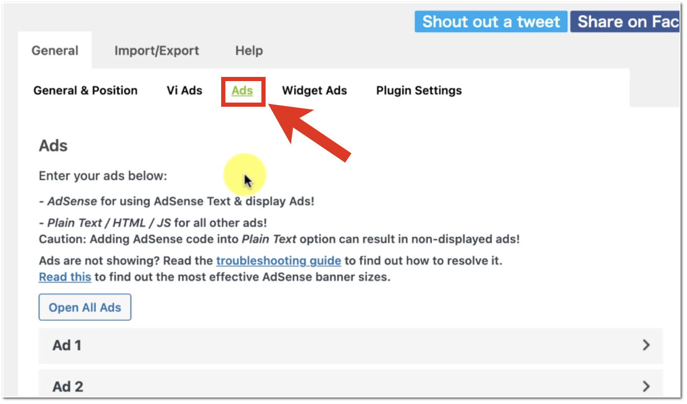Screen dimensions: 687x404
Task: Click the italic Plain Text / HTML / JS text
Action: pos(109,223)
